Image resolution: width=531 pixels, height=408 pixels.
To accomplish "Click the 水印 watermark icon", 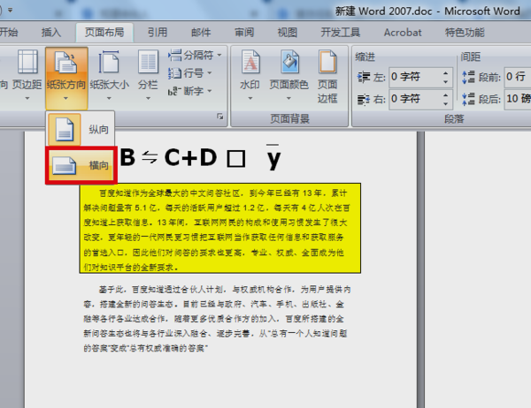I will [250, 62].
